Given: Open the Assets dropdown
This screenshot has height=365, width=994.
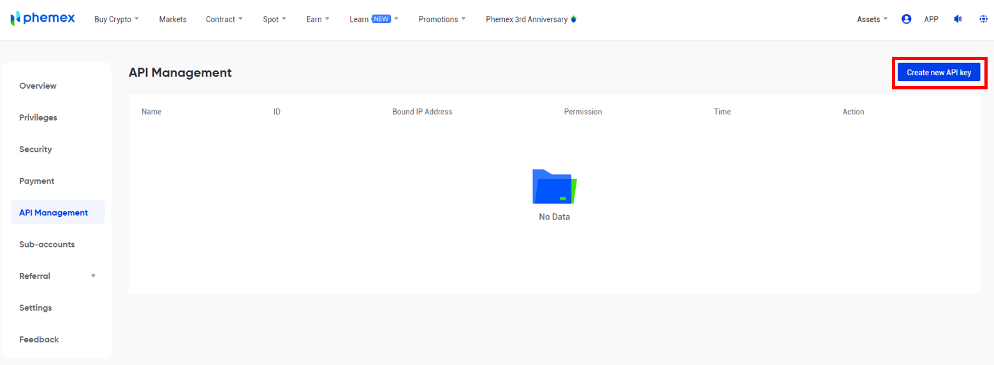Looking at the screenshot, I should pos(872,19).
